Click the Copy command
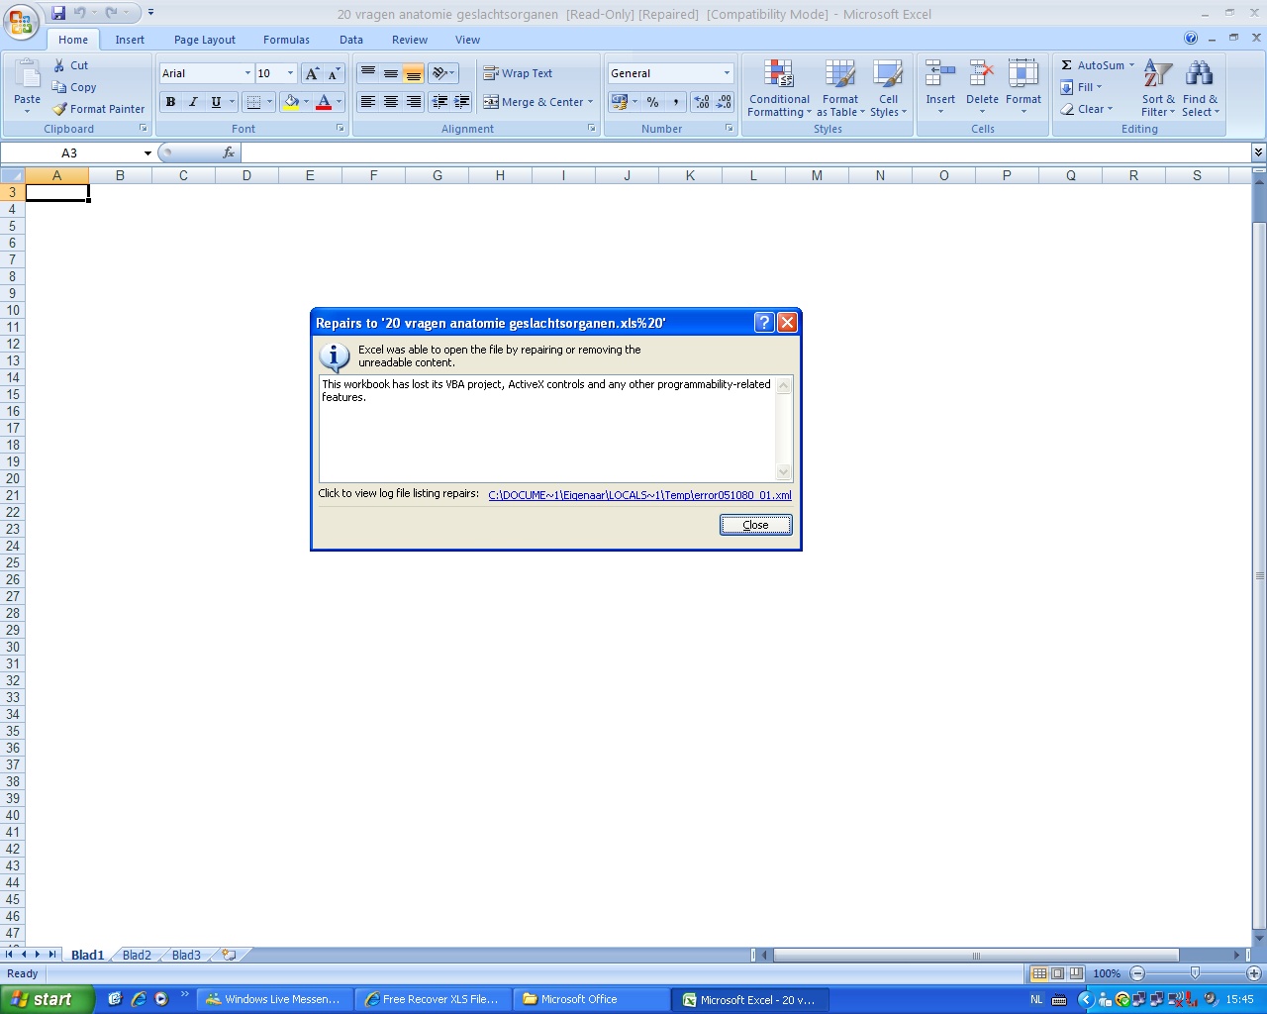Viewport: 1267px width, 1014px height. [74, 87]
